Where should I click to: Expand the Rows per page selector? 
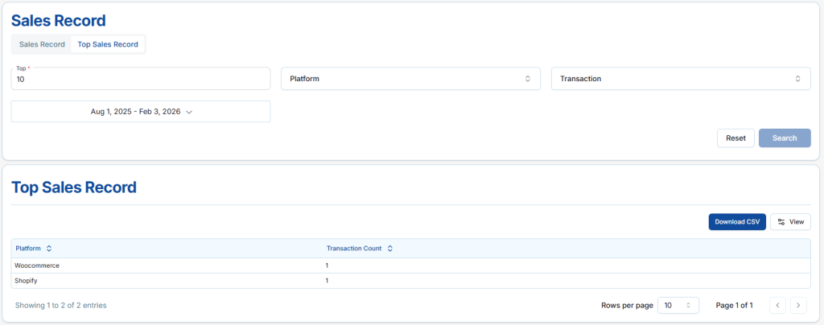pos(678,305)
